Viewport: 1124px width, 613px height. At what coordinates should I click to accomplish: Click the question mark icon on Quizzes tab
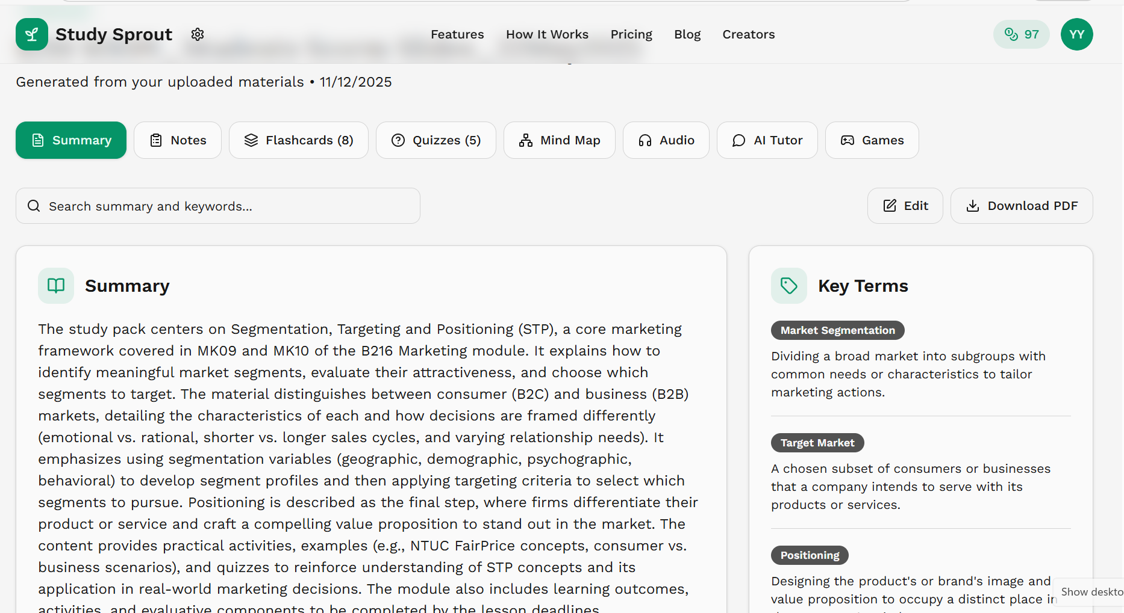click(x=398, y=140)
